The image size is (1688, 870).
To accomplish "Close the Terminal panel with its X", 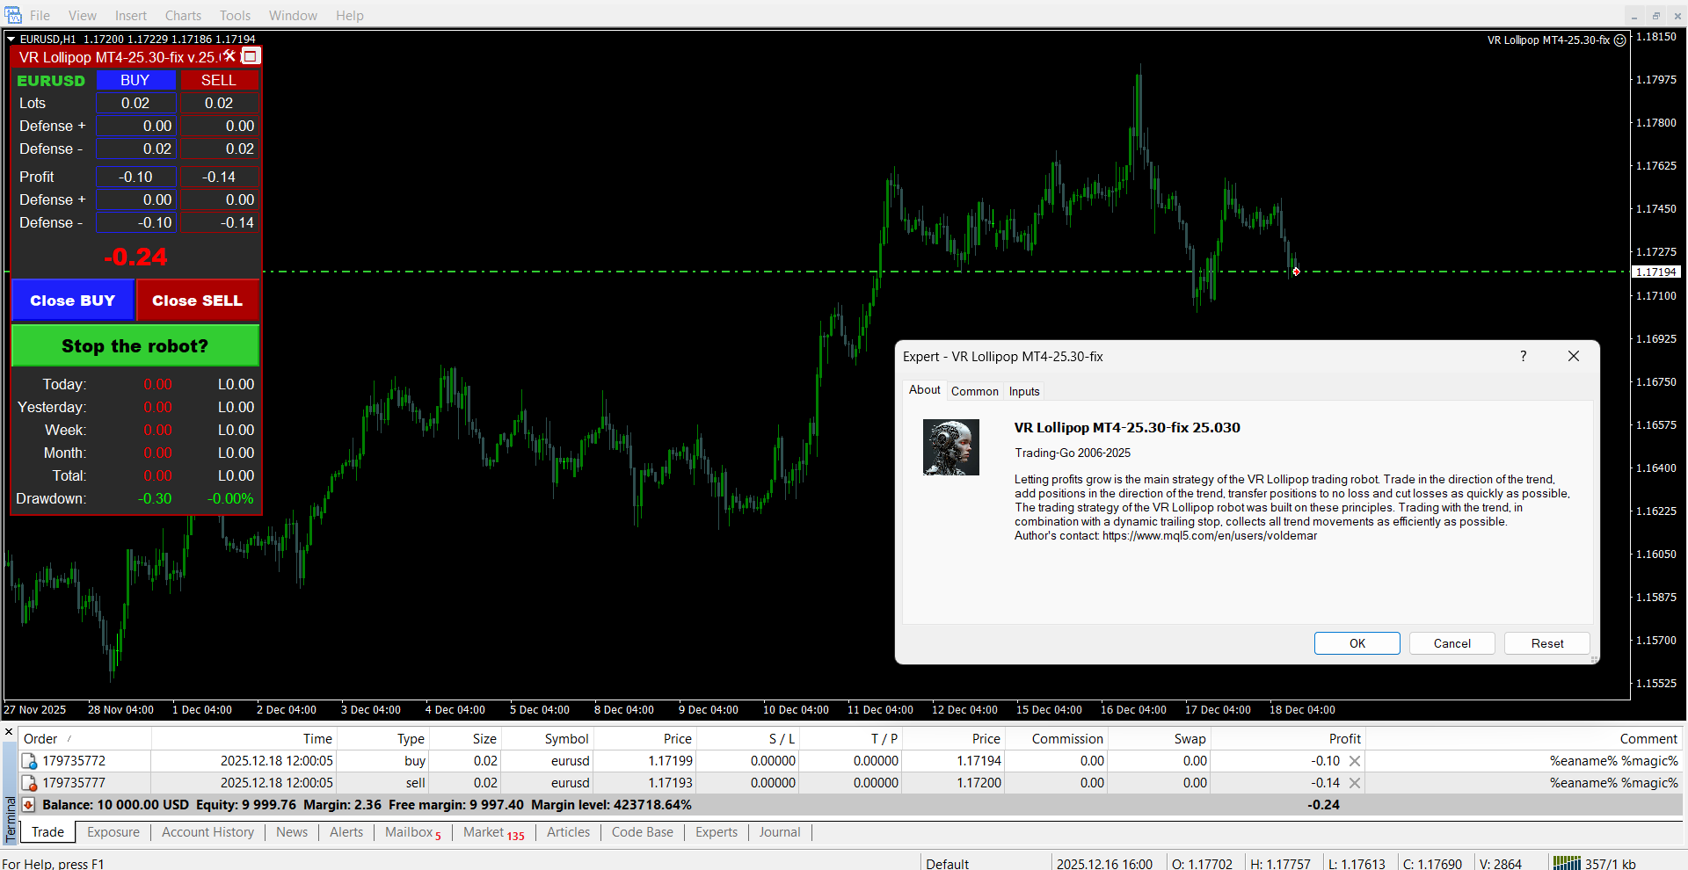I will [9, 731].
